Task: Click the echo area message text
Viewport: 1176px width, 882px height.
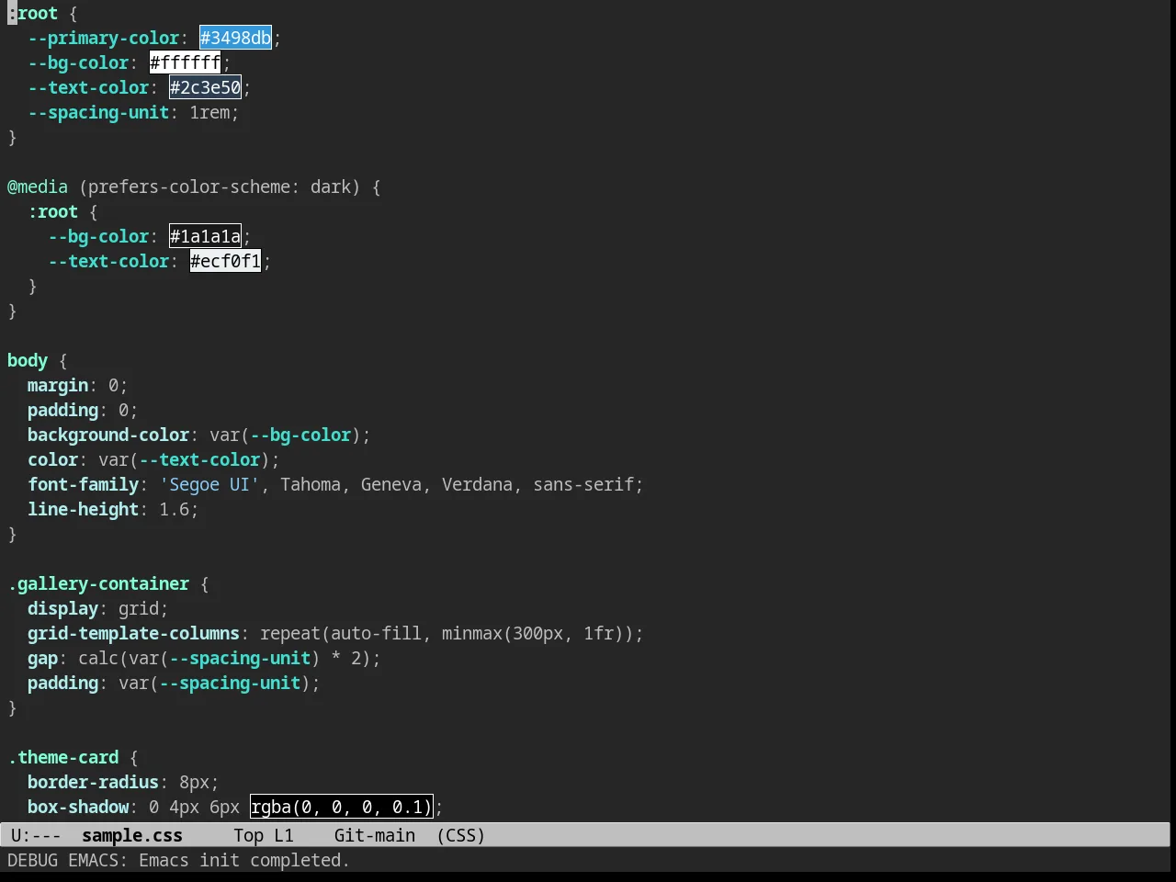Action: tap(178, 860)
